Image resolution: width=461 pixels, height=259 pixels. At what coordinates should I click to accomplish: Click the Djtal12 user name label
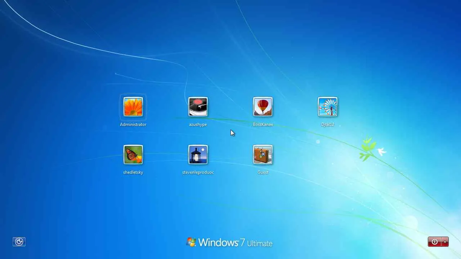click(x=328, y=124)
